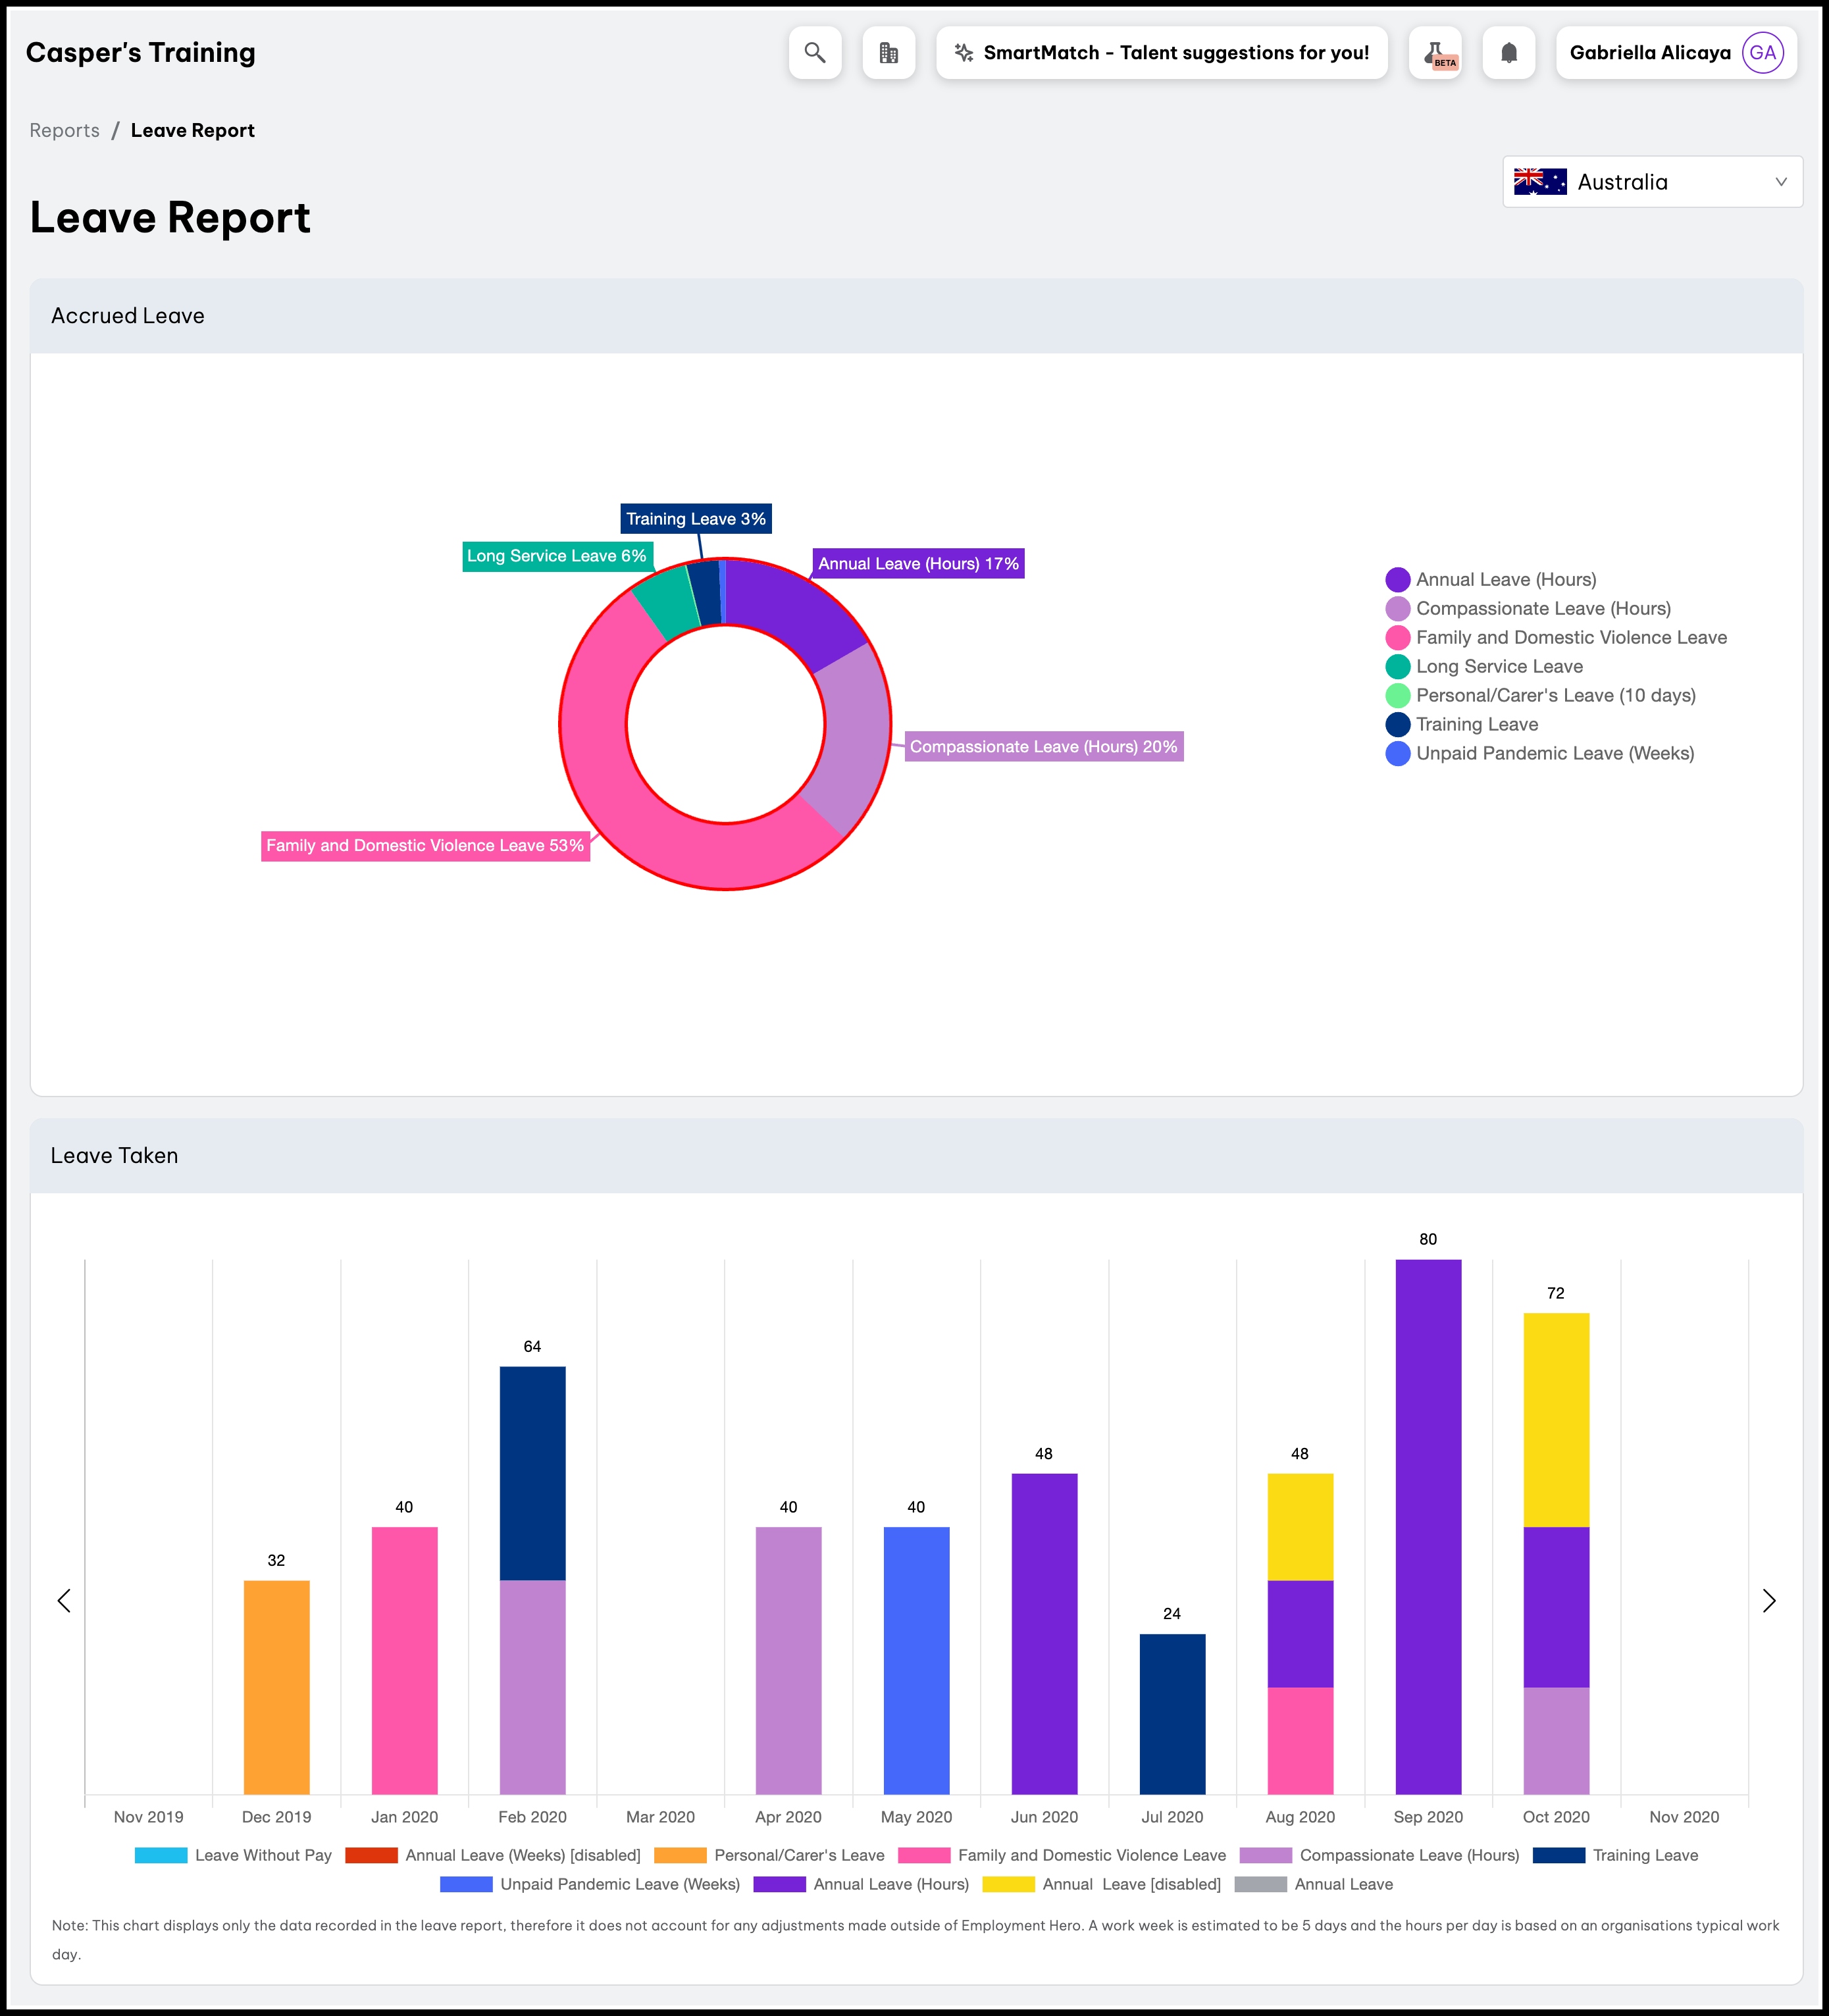The height and width of the screenshot is (2016, 1829).
Task: Click the Australia dropdown chevron arrow
Action: [1780, 182]
